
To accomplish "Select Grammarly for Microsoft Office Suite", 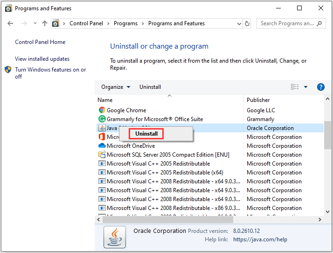I will point(155,119).
